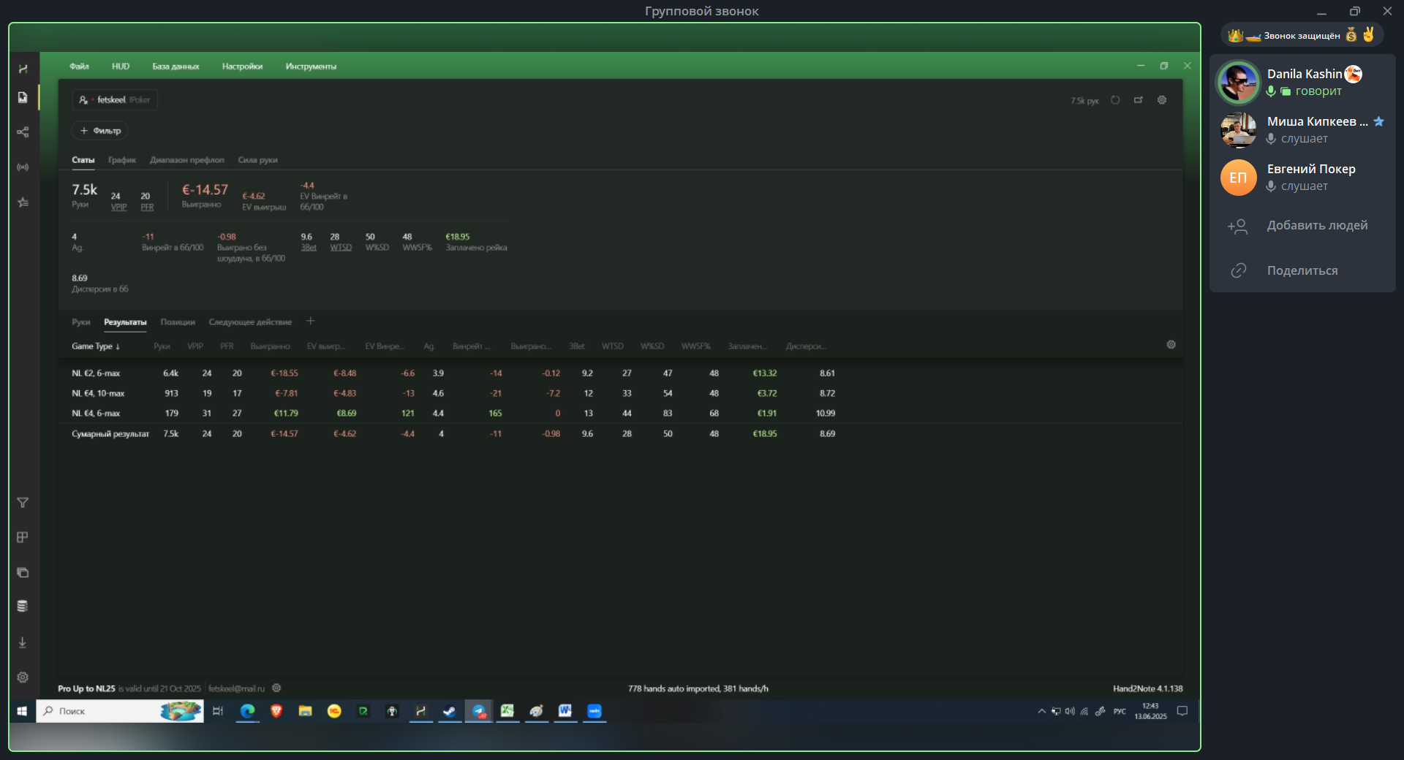The image size is (1404, 760).
Task: Click the Windows Start button
Action: click(22, 711)
